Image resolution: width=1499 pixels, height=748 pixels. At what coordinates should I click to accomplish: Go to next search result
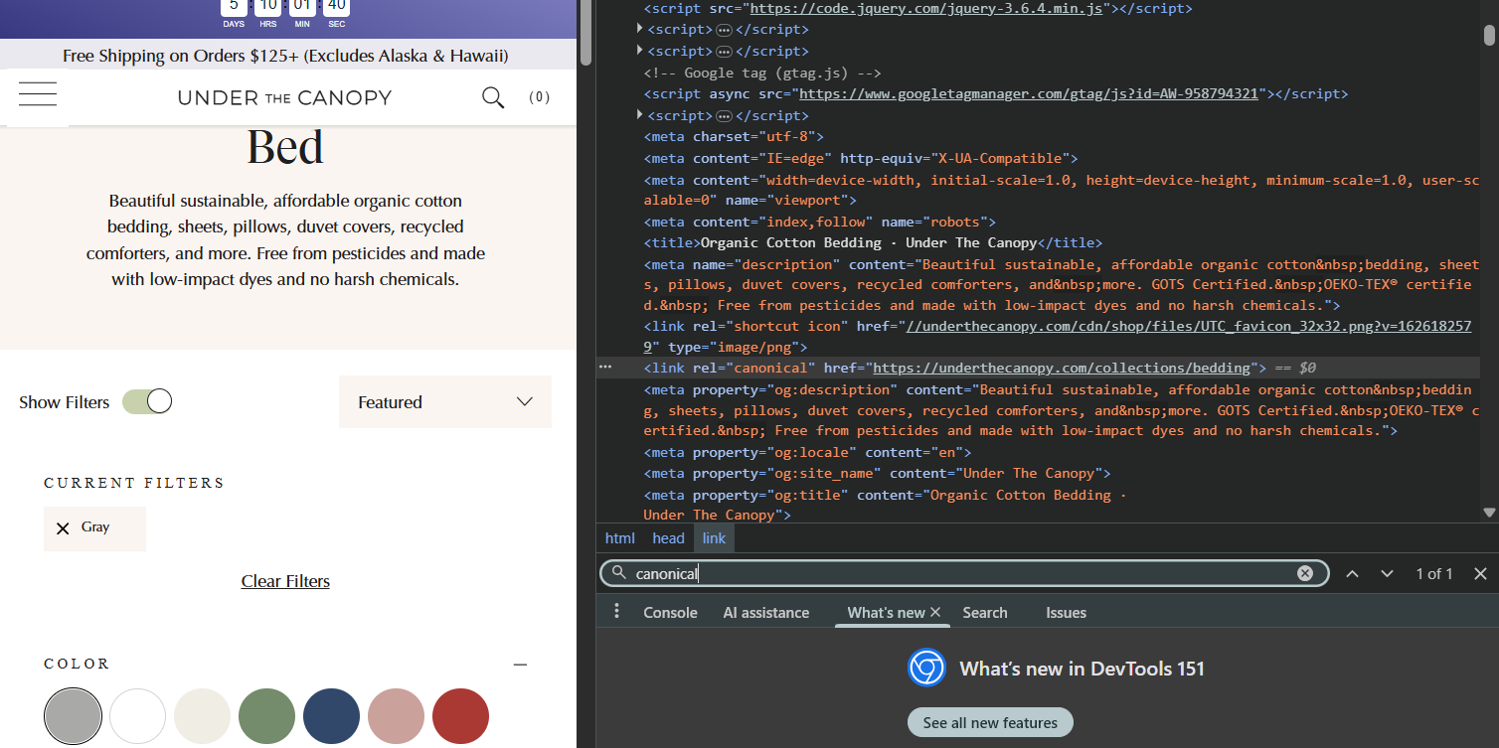(1387, 574)
